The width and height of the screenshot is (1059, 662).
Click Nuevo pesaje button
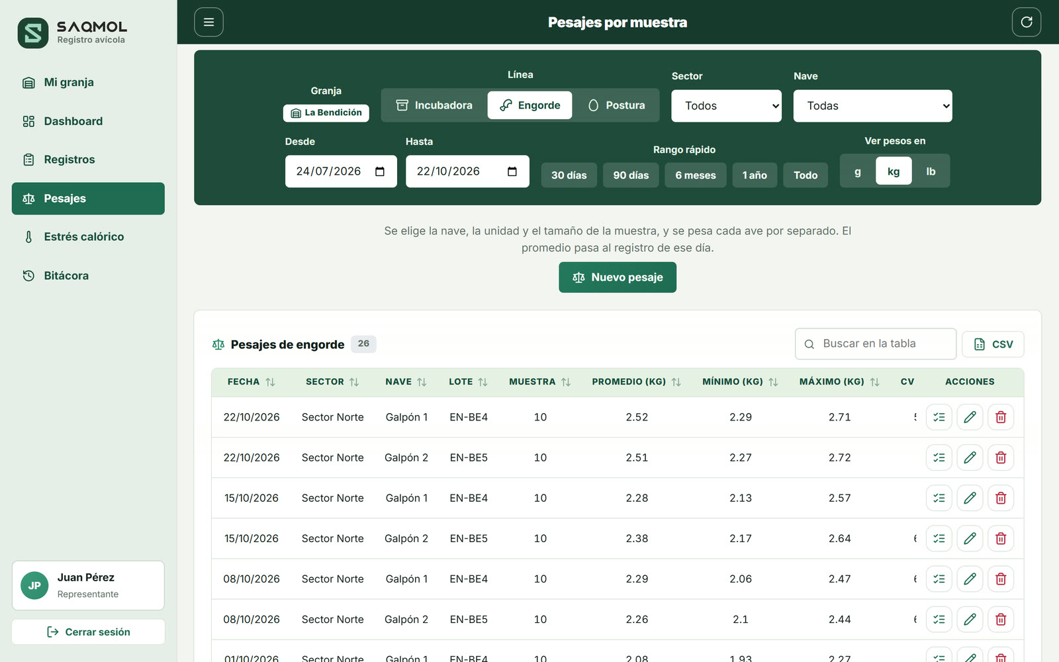pos(618,277)
